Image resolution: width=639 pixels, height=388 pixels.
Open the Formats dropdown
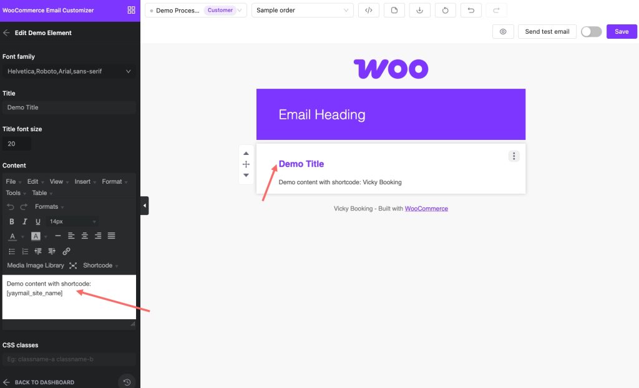49,207
